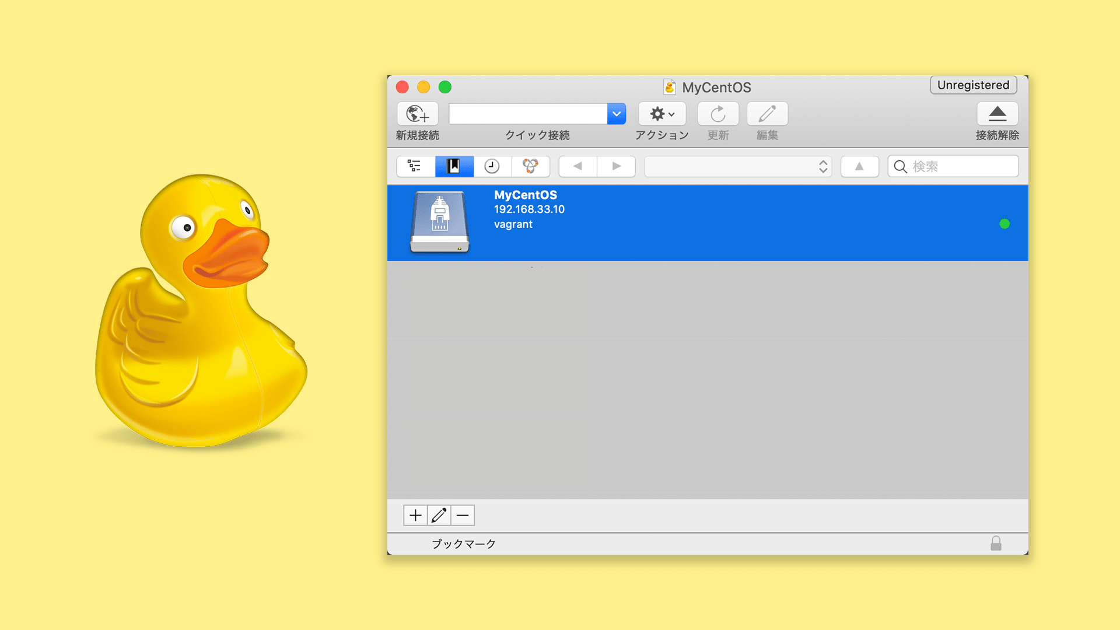This screenshot has height=630, width=1120.
Task: Close the window with the red button
Action: point(402,87)
